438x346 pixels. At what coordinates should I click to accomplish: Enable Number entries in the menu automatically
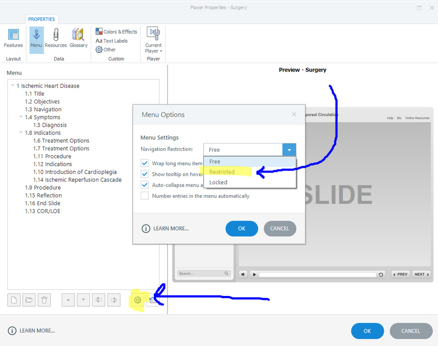(145, 196)
